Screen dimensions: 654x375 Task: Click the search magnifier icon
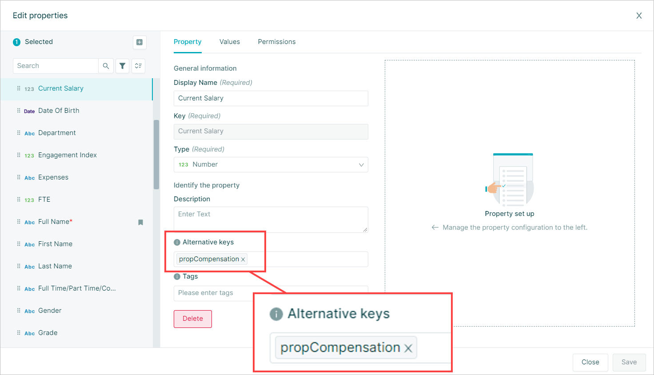106,66
